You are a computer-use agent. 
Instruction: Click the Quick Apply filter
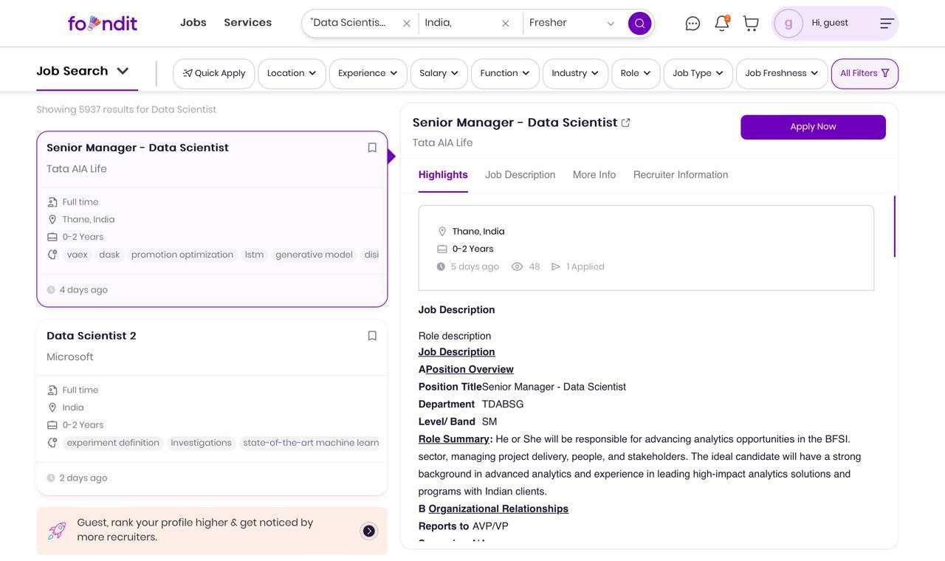pos(214,73)
